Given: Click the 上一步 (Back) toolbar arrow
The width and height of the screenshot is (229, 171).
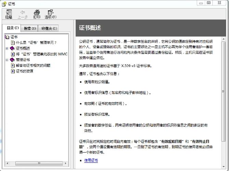Looking at the screenshot, I should coord(23,14).
